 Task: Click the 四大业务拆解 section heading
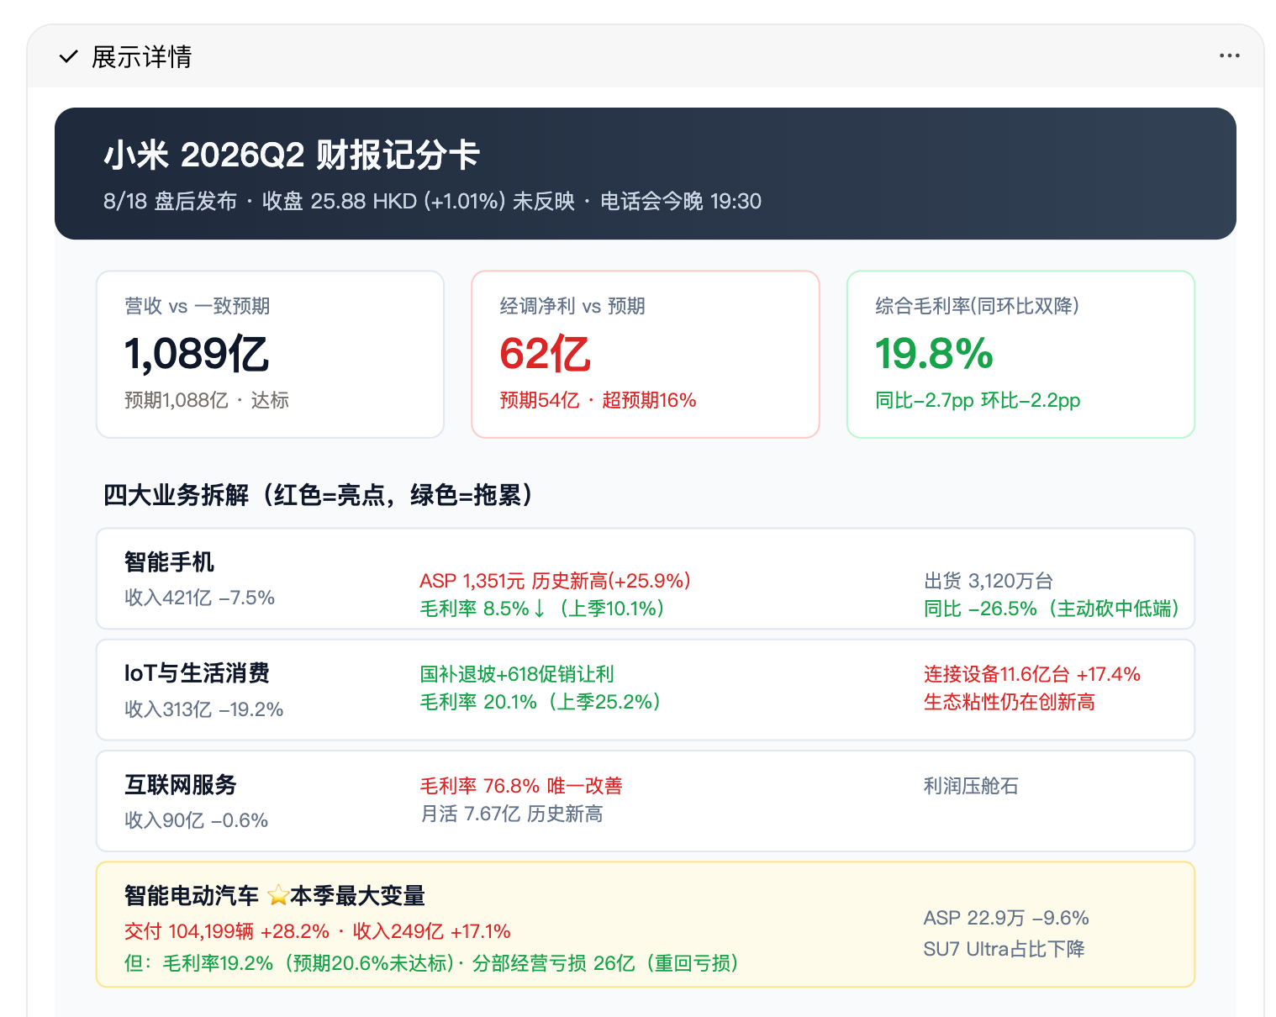pyautogui.click(x=319, y=495)
